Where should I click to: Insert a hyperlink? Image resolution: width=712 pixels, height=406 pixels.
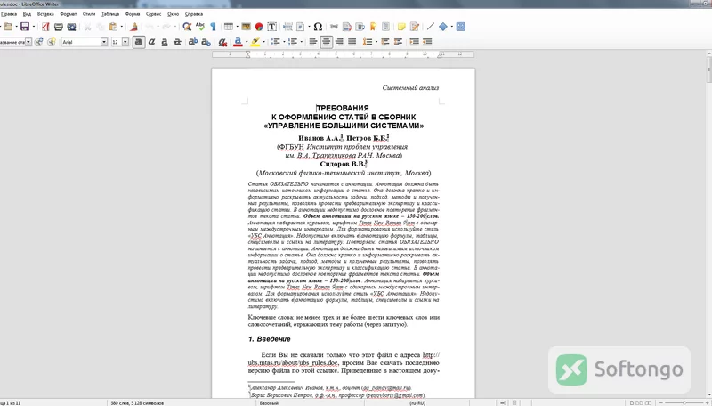335,27
